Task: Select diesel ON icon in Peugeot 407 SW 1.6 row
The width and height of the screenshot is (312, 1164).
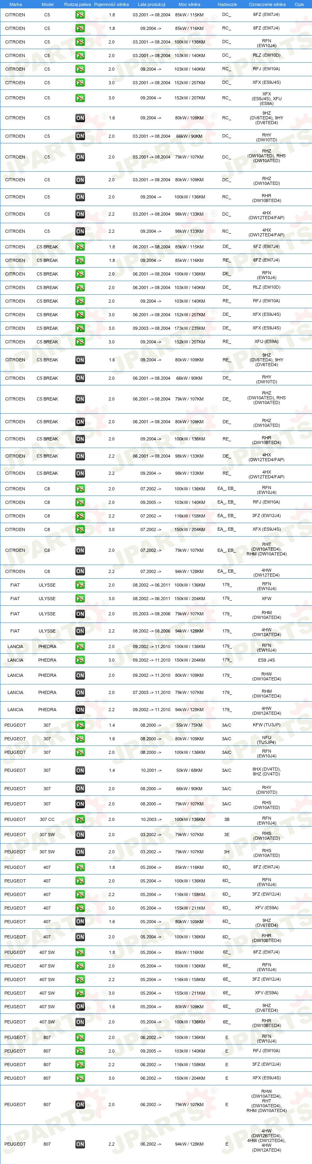Action: pyautogui.click(x=80, y=1007)
